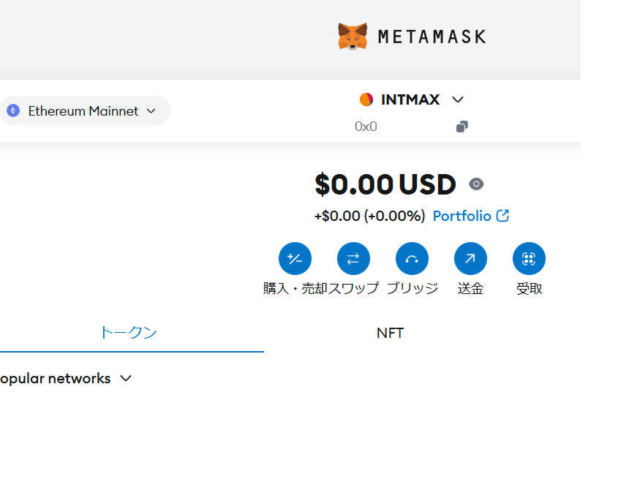
Task: Hide the balance with eye icon
Action: pyautogui.click(x=476, y=184)
